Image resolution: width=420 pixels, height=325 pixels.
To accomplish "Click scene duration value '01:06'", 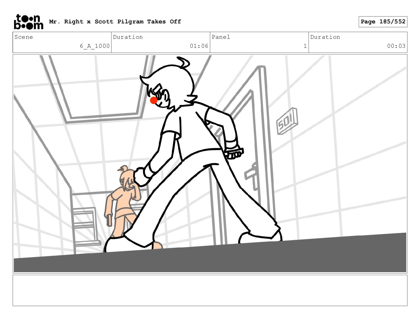I will tap(199, 46).
